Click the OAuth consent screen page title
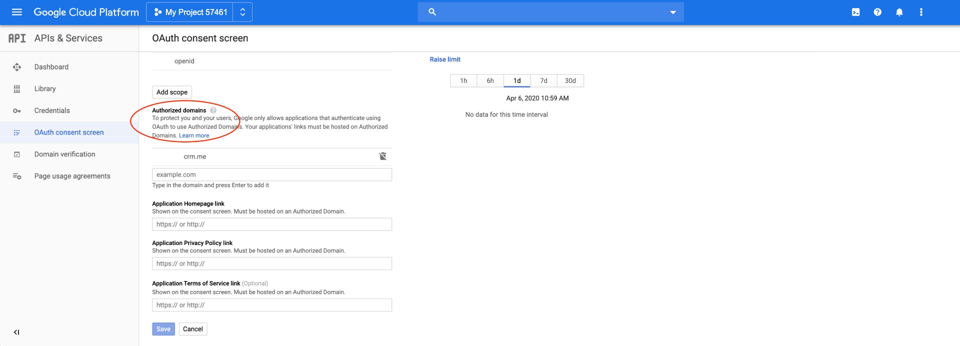Viewport: 960px width, 346px height. [x=200, y=38]
